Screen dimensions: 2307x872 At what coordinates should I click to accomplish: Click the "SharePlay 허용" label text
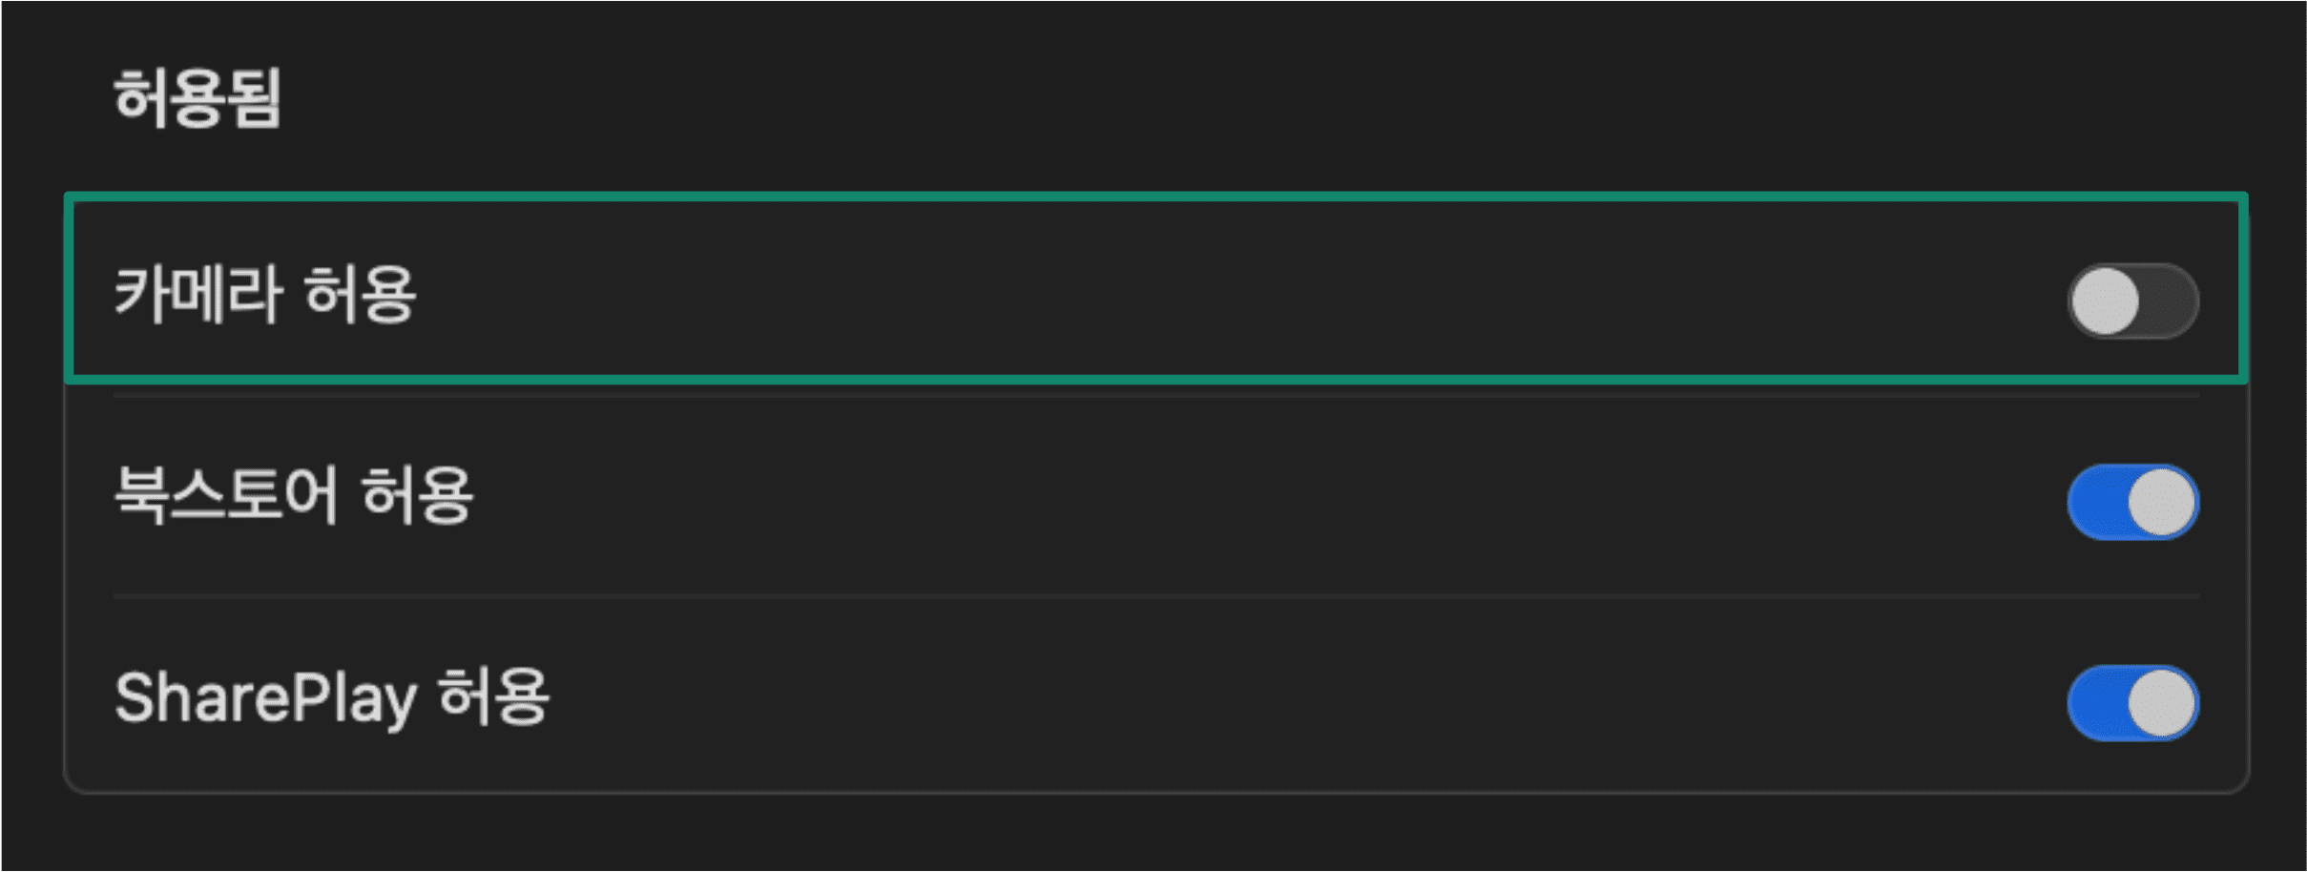(331, 697)
